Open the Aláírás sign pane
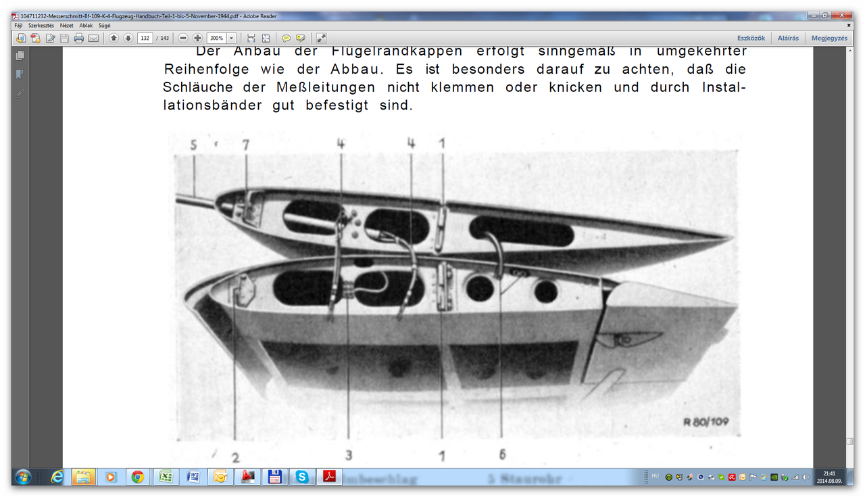Screen dimensions: 865x497 [788, 39]
